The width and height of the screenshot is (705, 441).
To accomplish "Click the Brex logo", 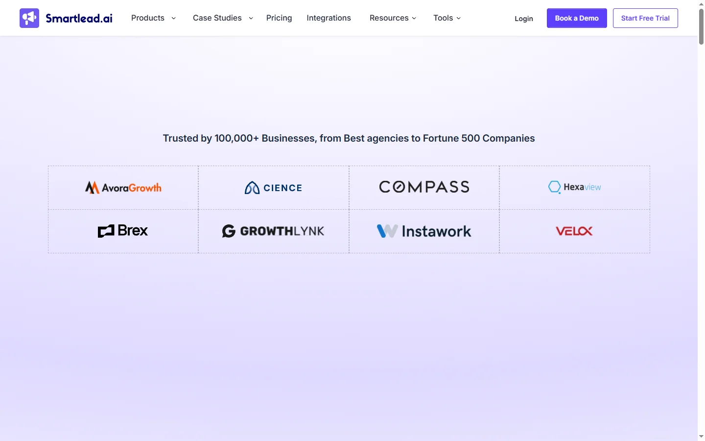I will tap(123, 231).
